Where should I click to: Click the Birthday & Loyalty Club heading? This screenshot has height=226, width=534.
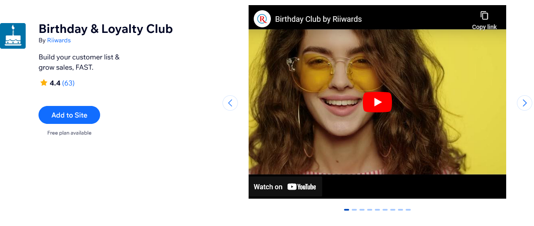pos(106,29)
